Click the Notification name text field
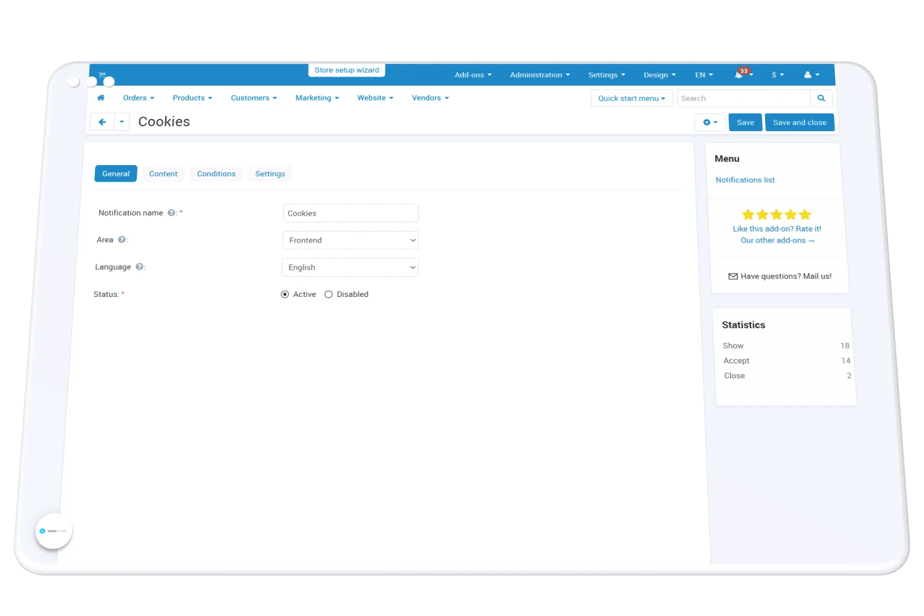This screenshot has width=924, height=616. 351,213
